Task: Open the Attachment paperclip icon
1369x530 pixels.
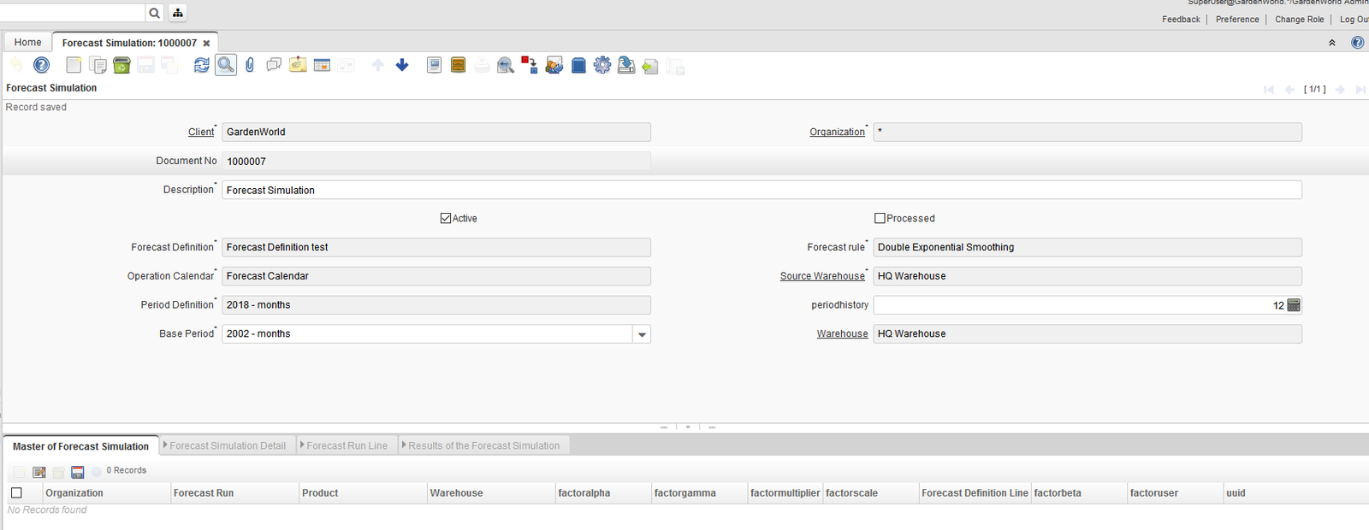Action: click(250, 66)
